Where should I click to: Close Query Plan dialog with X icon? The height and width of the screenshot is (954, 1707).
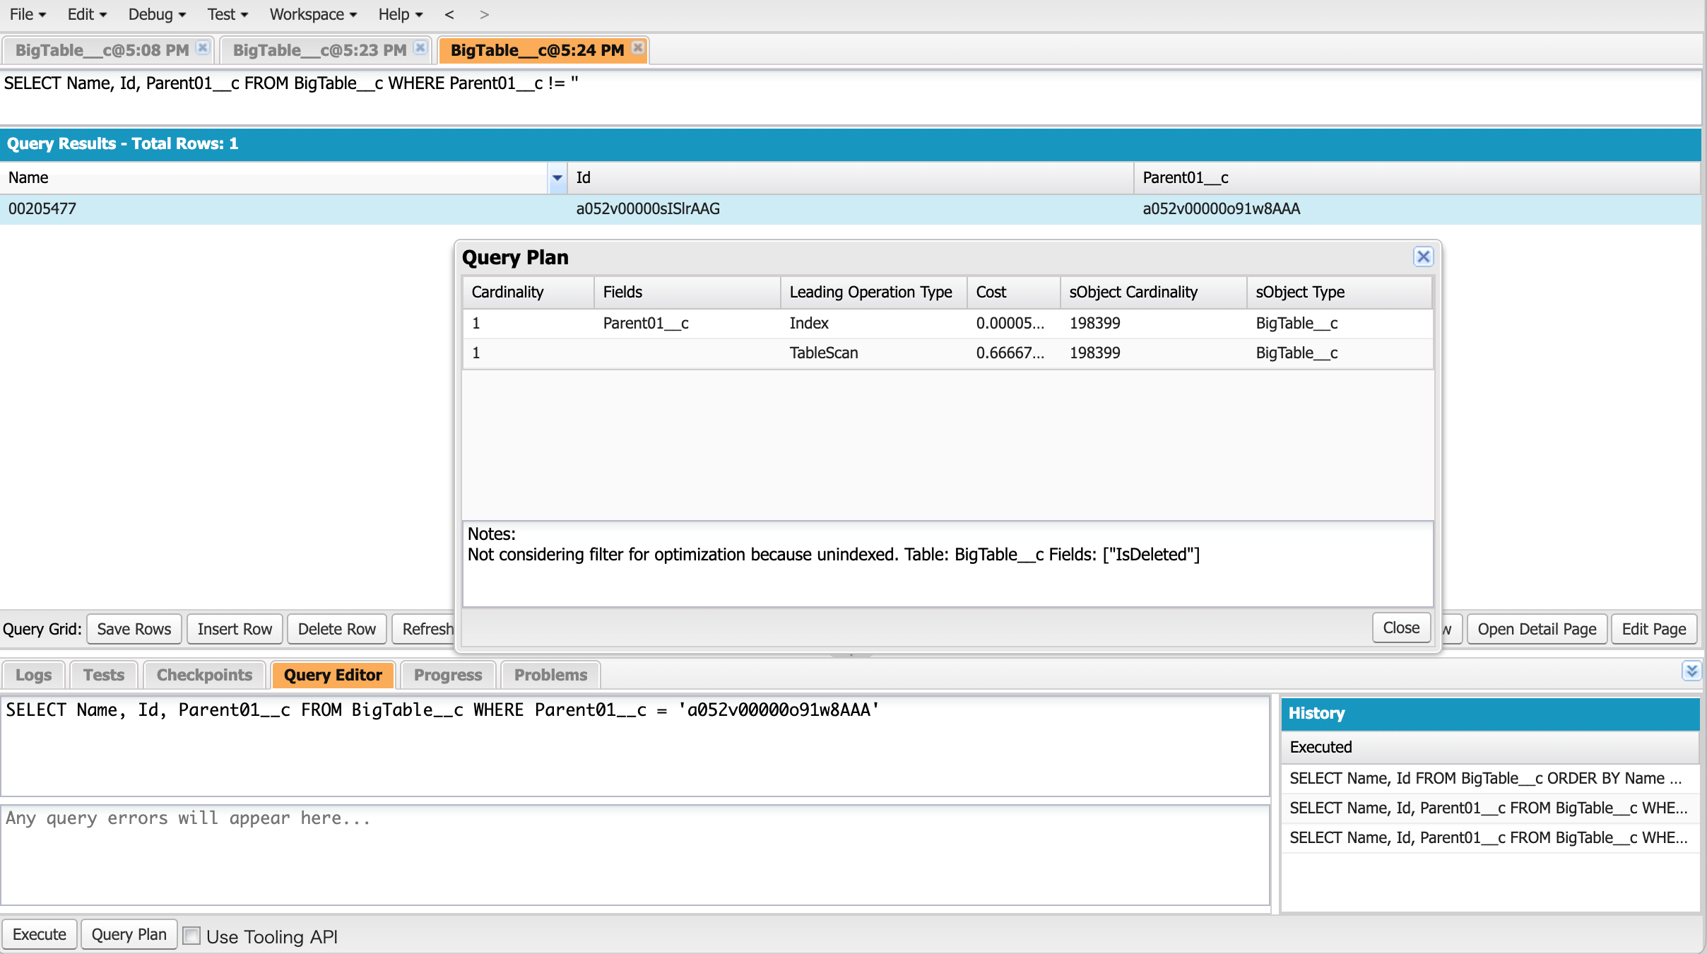[1423, 257]
